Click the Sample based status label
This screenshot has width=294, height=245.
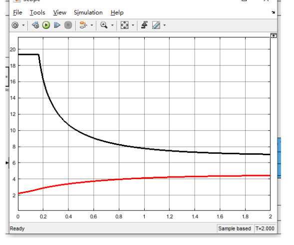(235, 229)
